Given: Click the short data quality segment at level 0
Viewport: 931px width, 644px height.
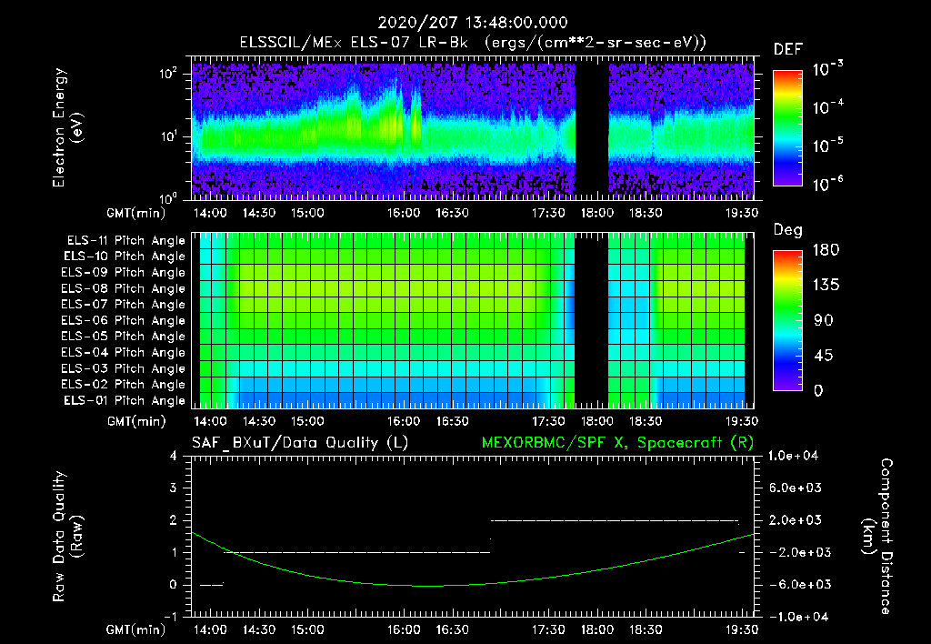Looking at the screenshot, I should 211,585.
